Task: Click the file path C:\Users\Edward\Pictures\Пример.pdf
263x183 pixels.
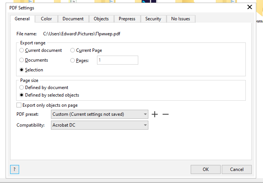Action: coord(82,34)
